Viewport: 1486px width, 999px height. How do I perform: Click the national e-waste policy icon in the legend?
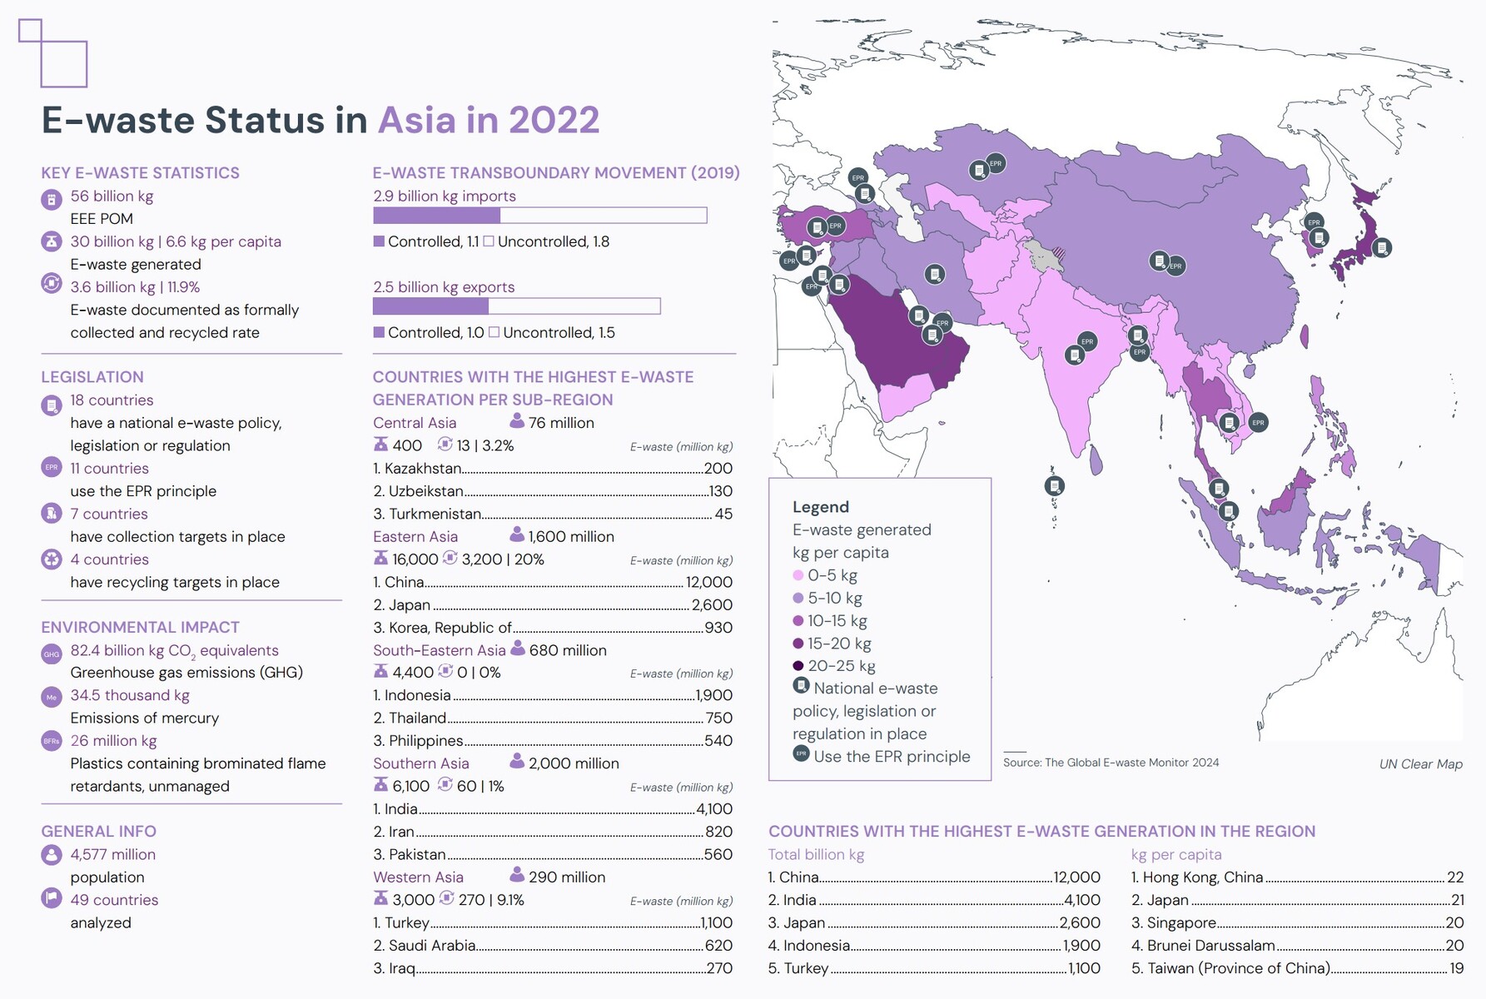point(801,686)
